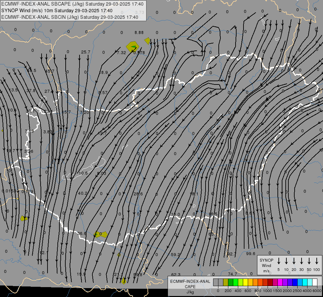
Task: Select the dark green swatch after 200
Action: pyautogui.click(x=231, y=282)
